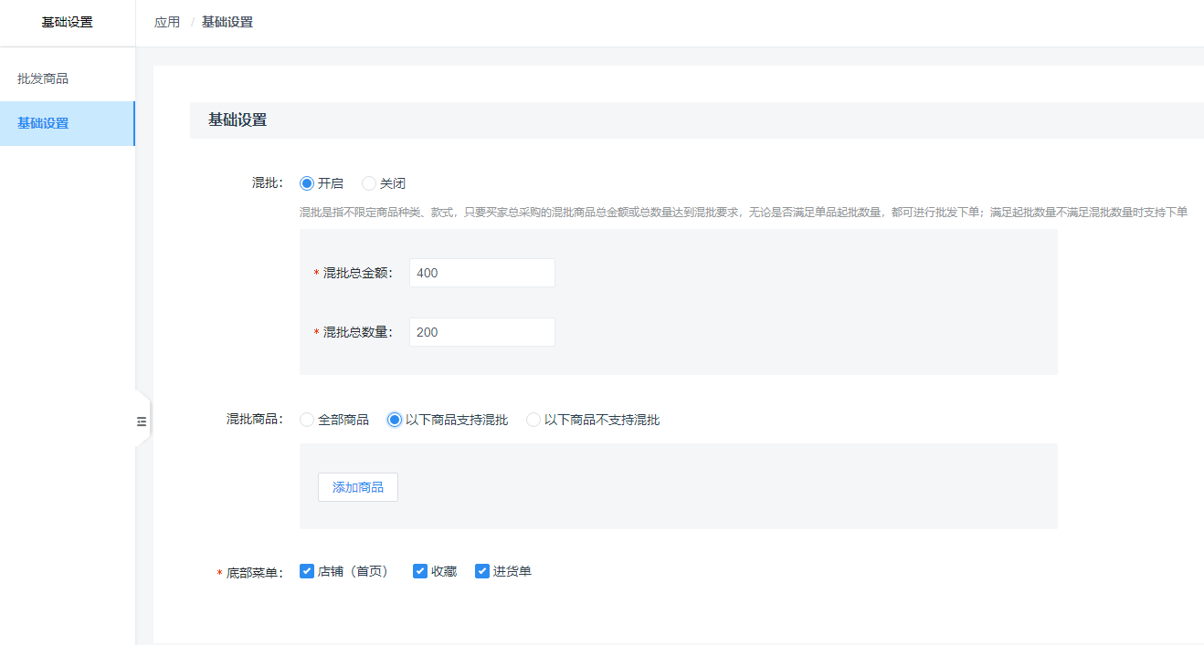Select 以下商品支持混批 option
The image size is (1204, 645).
393,420
